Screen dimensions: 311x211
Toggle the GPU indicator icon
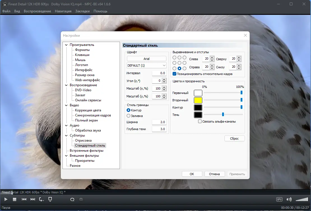279,200
